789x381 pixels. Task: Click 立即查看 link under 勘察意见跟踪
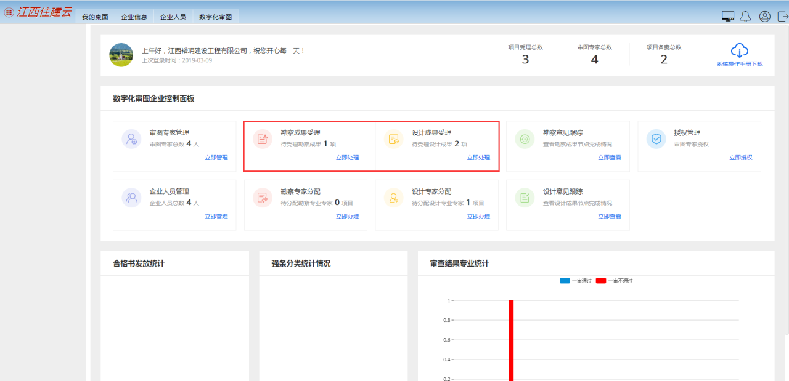click(610, 158)
